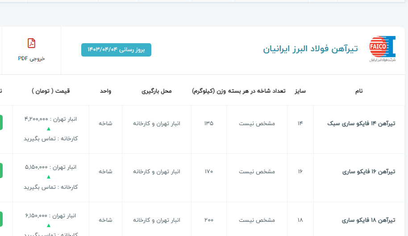Screen dimensions: 408x236
Task: Click the red PDF export icon
Action: coord(31,43)
